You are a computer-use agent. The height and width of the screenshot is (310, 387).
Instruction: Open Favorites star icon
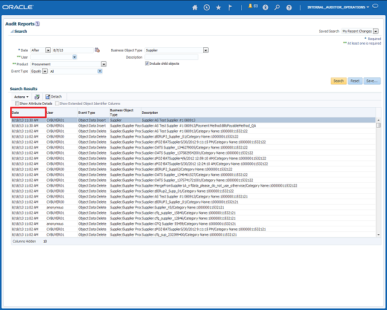click(218, 8)
